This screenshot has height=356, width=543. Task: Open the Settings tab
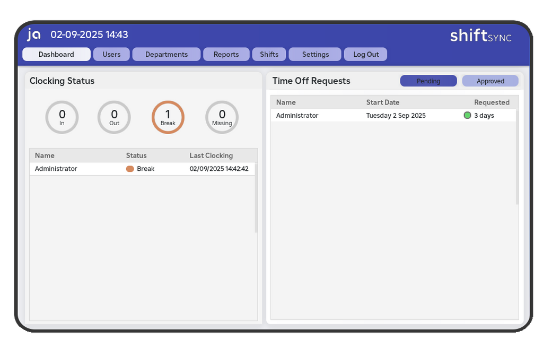(315, 54)
